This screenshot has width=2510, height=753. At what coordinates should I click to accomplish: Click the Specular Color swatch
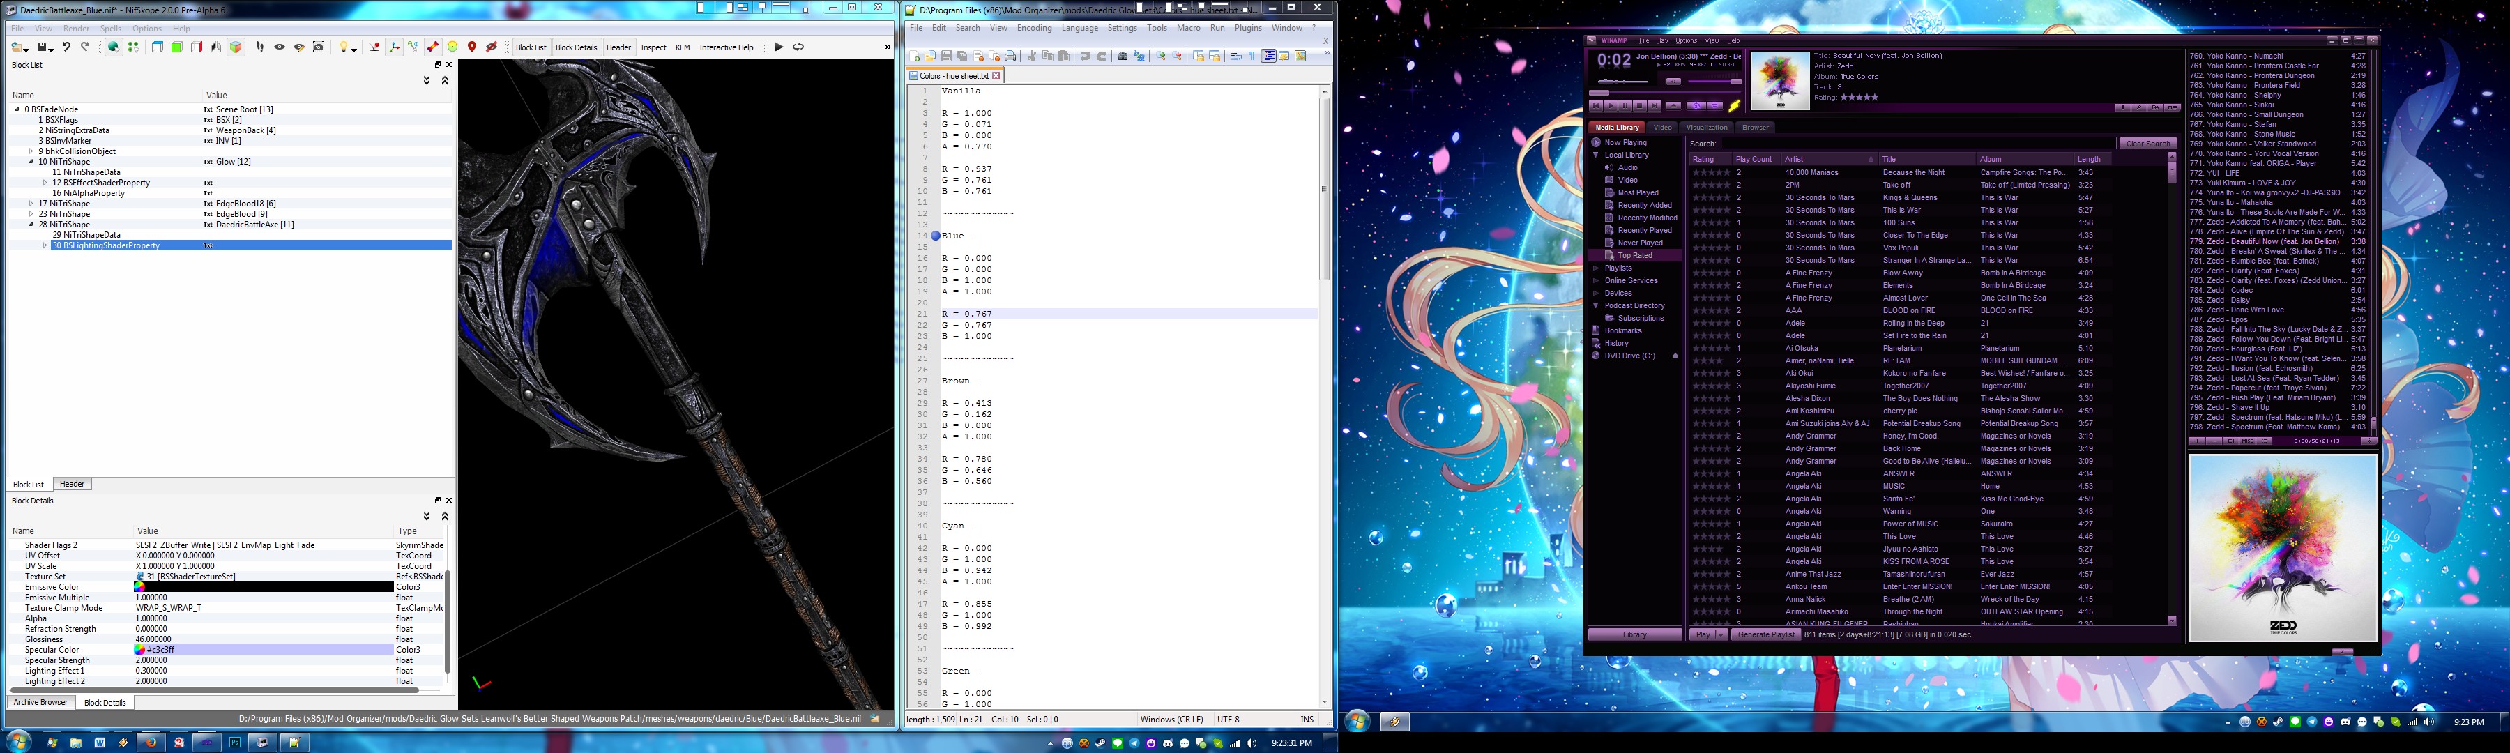(139, 650)
